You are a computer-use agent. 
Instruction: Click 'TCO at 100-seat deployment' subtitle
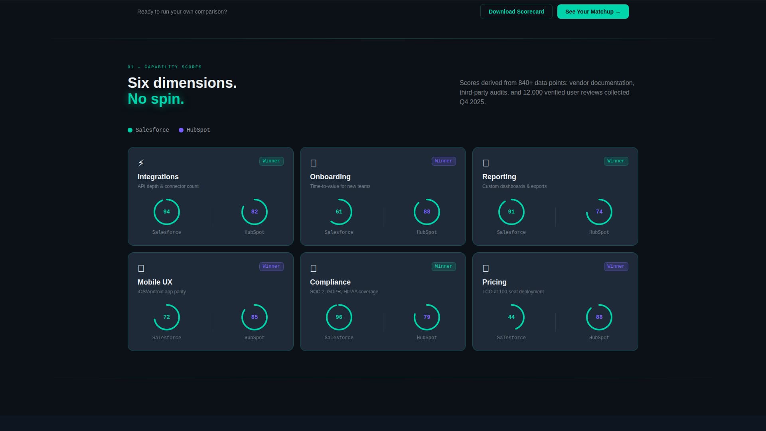[x=513, y=292]
